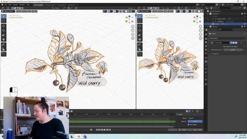Select the Transform tool in left viewport
This screenshot has width=247, height=139.
point(3,39)
